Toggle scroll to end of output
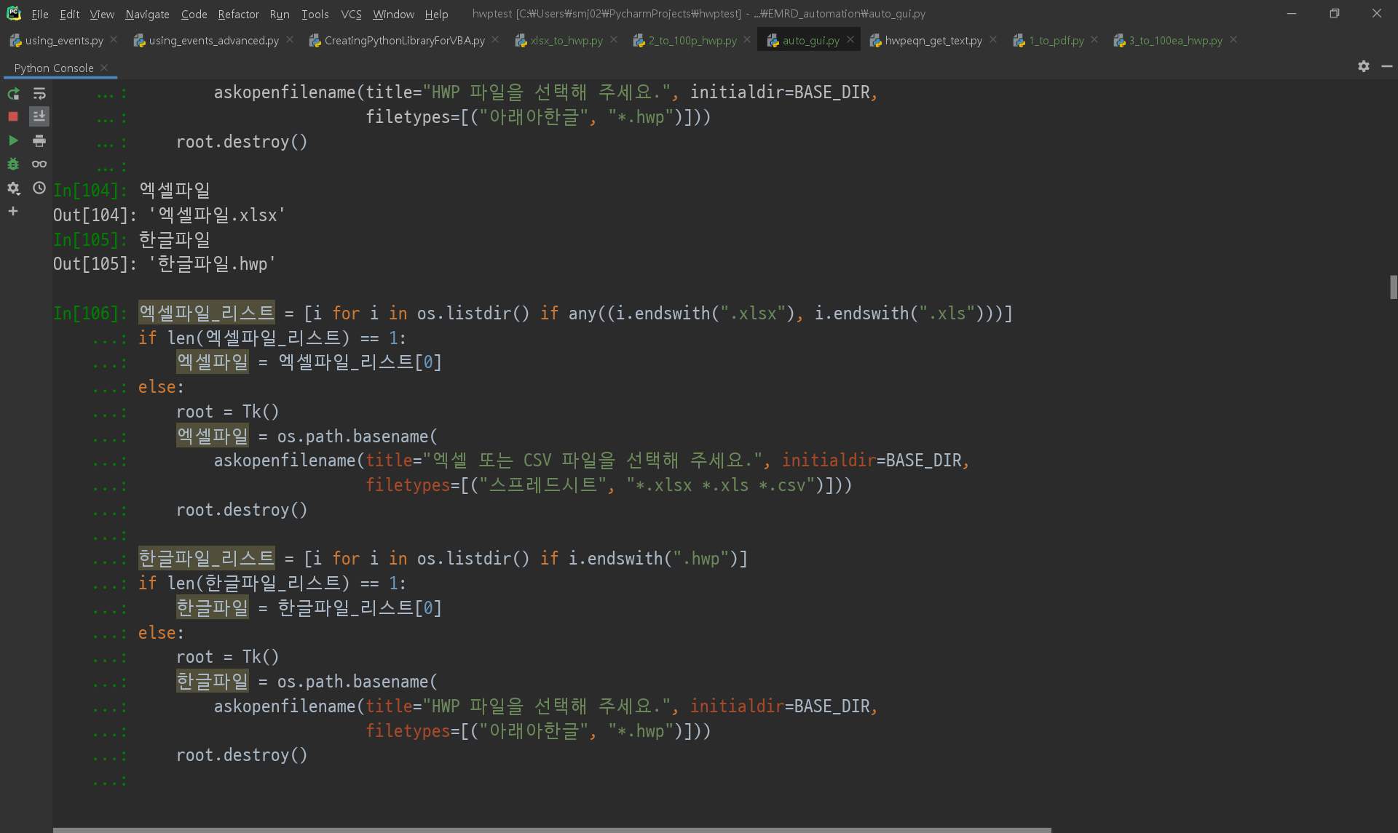This screenshot has width=1398, height=833. pyautogui.click(x=39, y=116)
